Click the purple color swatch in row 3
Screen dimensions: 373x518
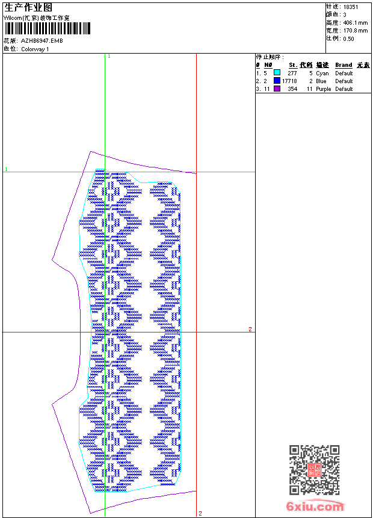point(277,88)
